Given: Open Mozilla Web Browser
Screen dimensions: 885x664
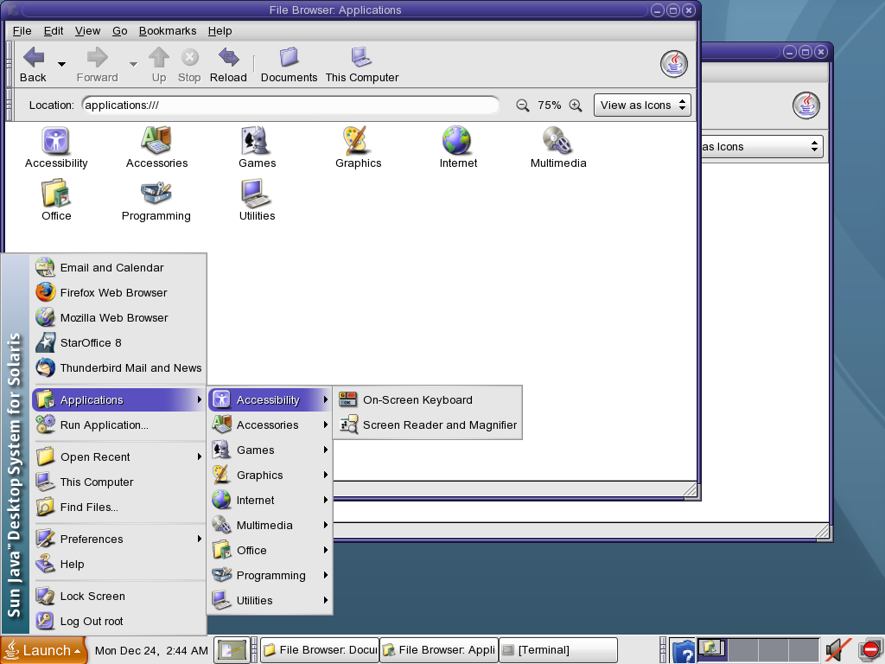Looking at the screenshot, I should [x=118, y=317].
